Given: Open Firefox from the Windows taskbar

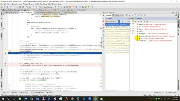Looking at the screenshot, I should tap(78, 98).
